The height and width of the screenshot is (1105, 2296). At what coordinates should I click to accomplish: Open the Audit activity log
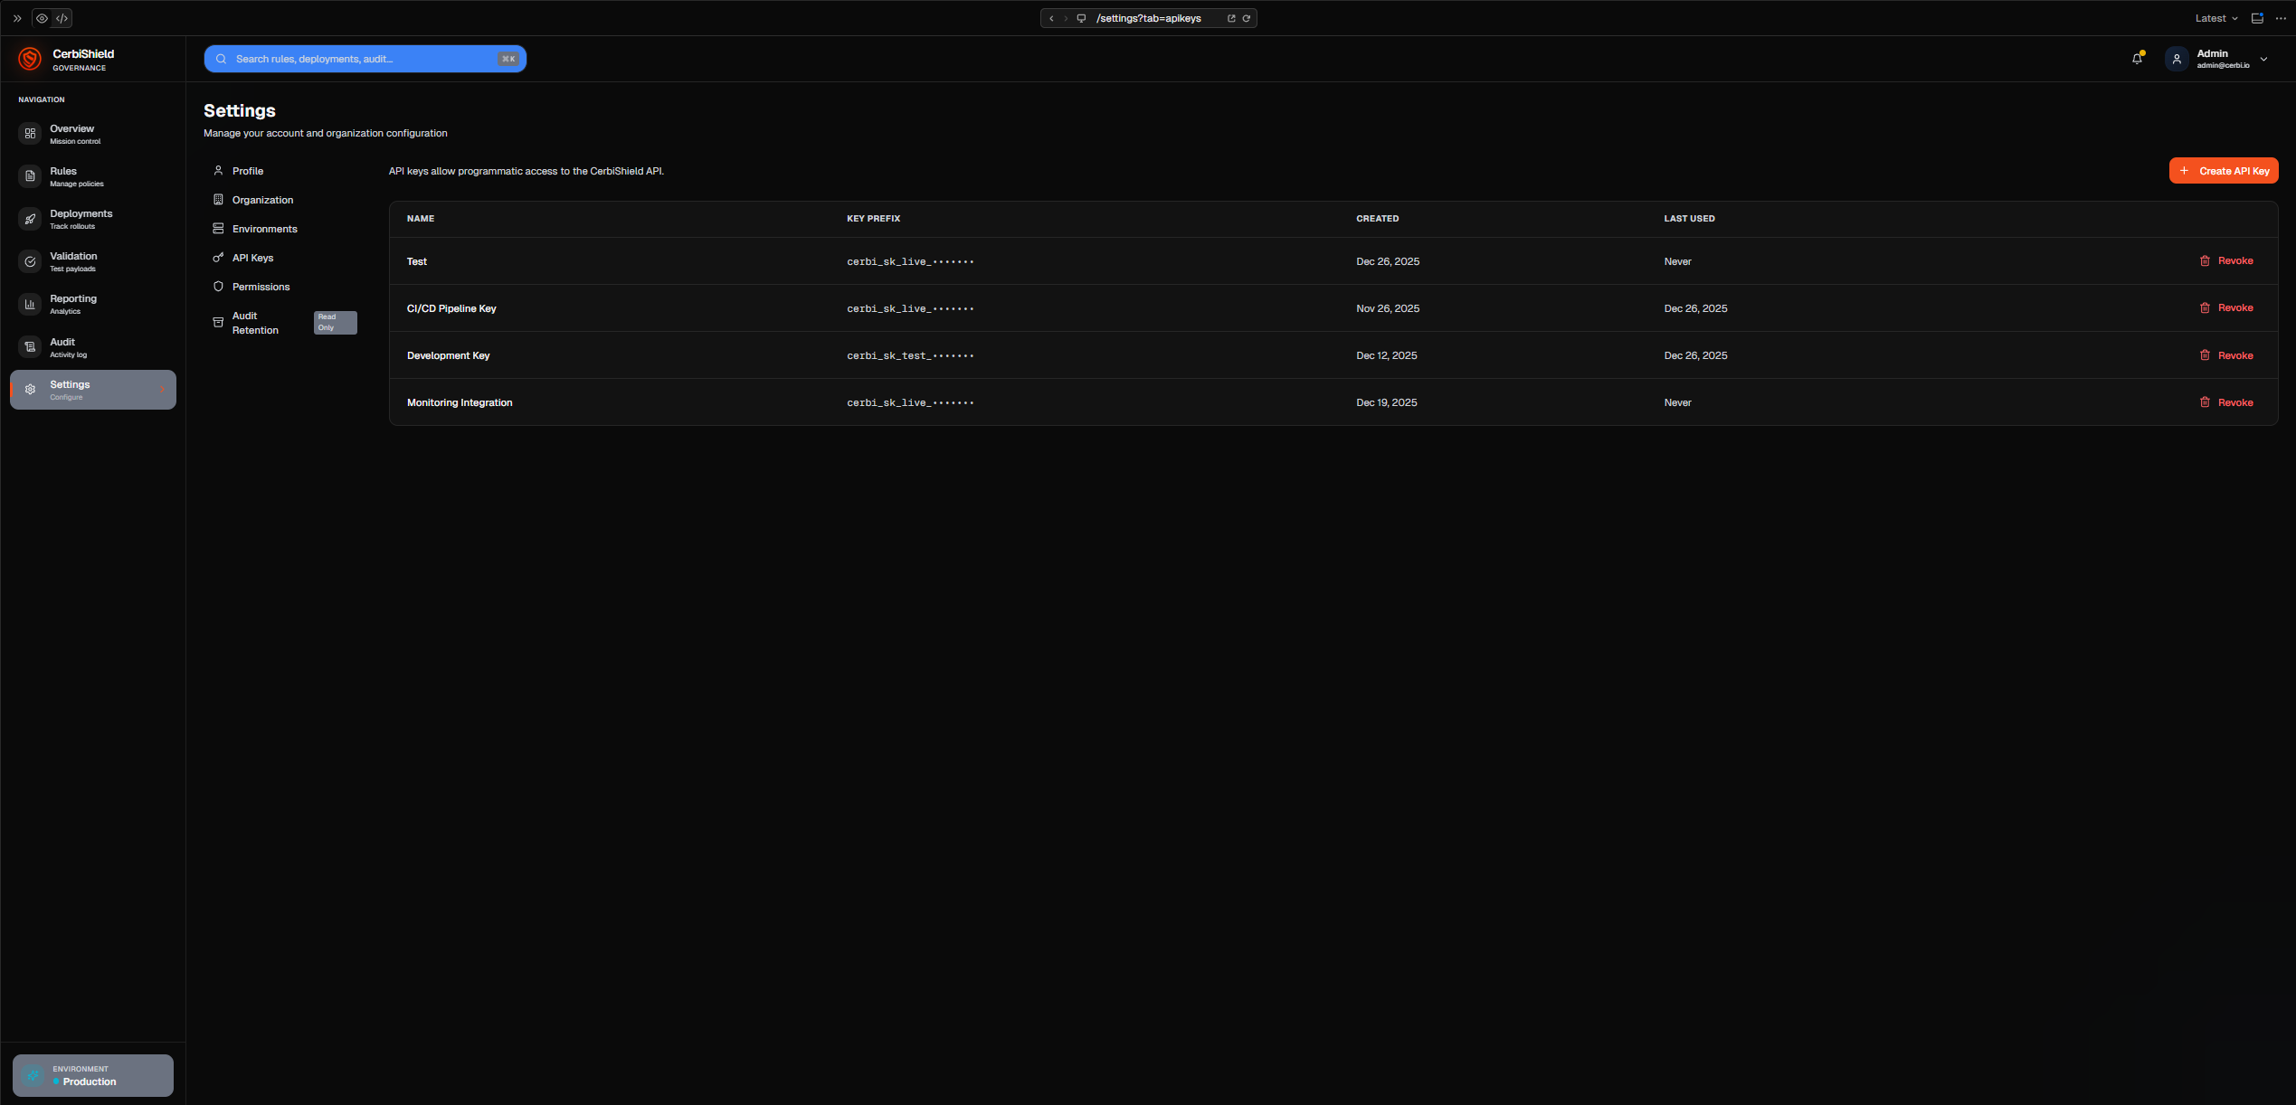click(x=62, y=347)
